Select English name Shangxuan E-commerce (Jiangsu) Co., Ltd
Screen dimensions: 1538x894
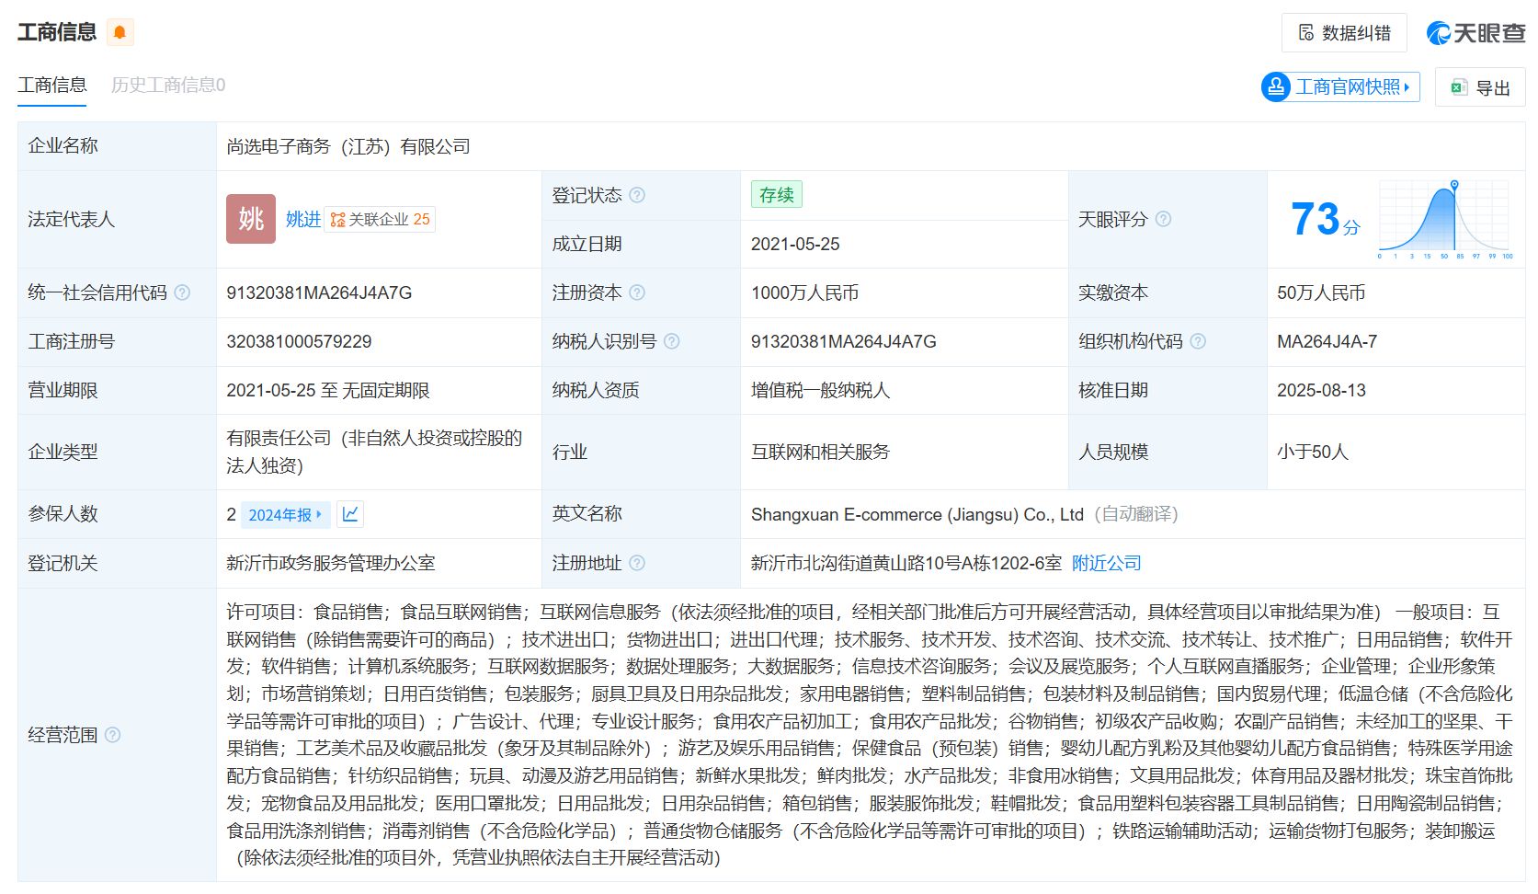917,514
